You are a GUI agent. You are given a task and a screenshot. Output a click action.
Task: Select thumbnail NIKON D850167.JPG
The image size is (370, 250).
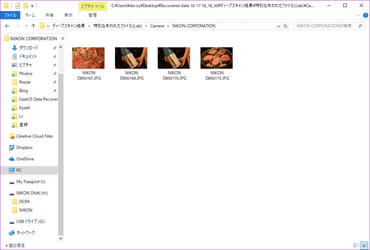tap(88, 64)
